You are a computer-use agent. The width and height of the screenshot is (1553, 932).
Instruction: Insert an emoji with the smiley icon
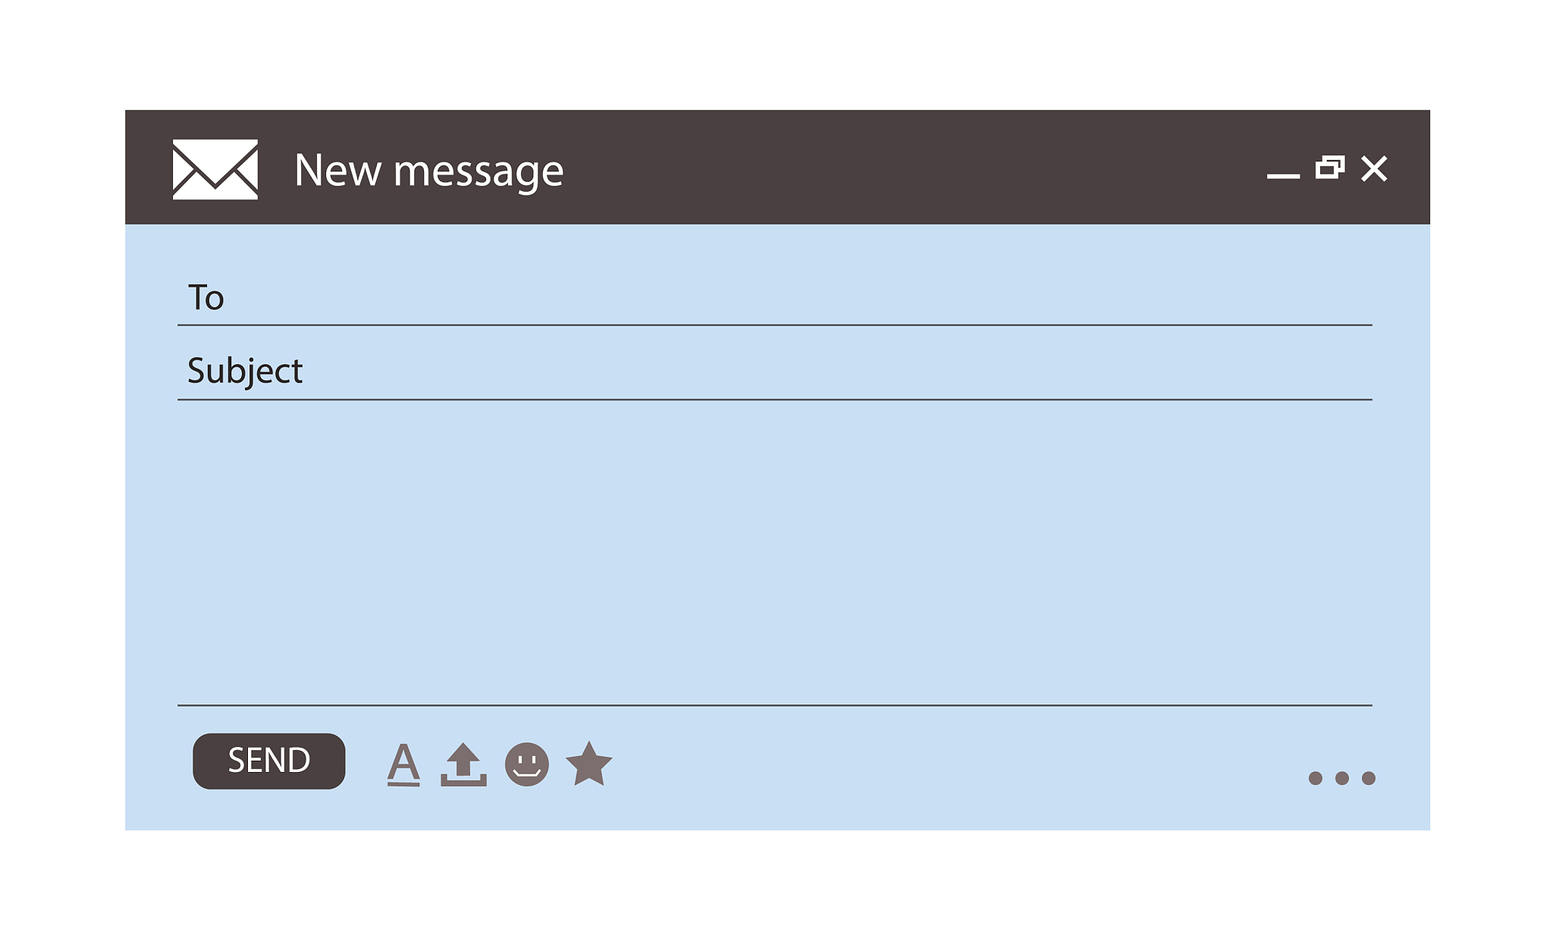click(527, 764)
